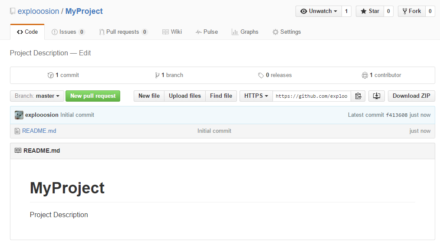The height and width of the screenshot is (247, 440).
Task: Click Upload files button
Action: coord(185,96)
